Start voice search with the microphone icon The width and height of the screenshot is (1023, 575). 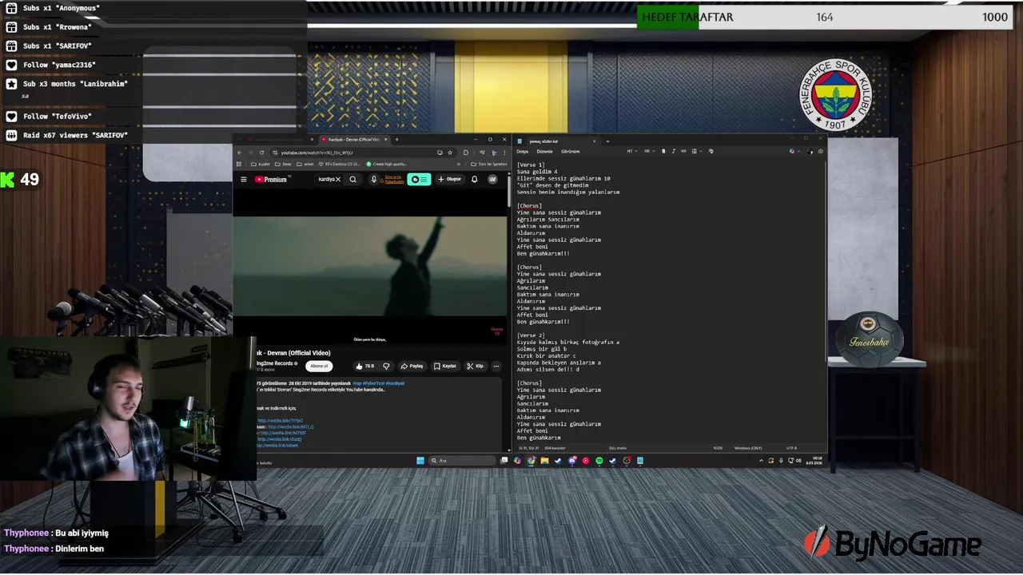[x=374, y=179]
